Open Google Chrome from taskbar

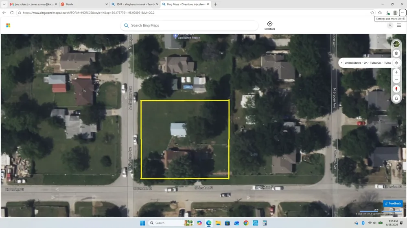(x=246, y=223)
